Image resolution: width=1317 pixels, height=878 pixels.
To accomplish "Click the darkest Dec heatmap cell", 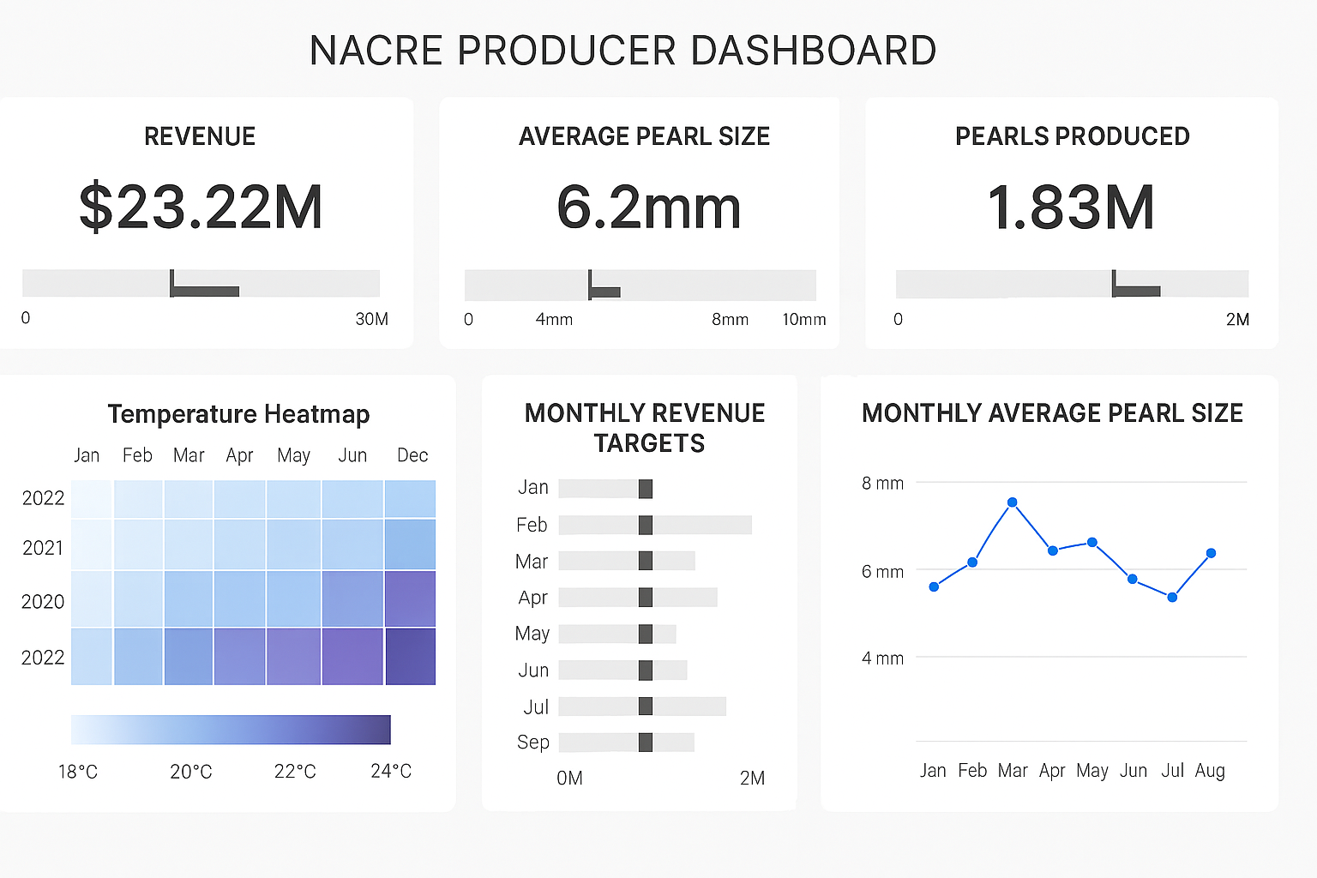I will pyautogui.click(x=411, y=656).
